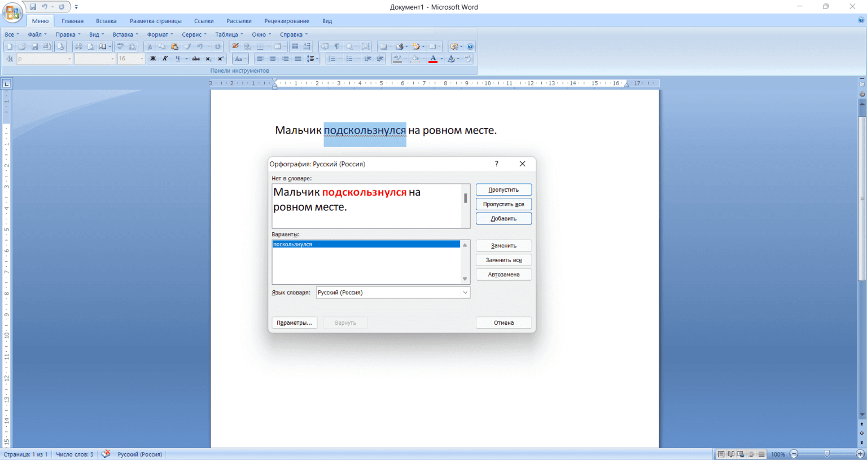Click the ABC spelling check toolbar icon

point(120,46)
